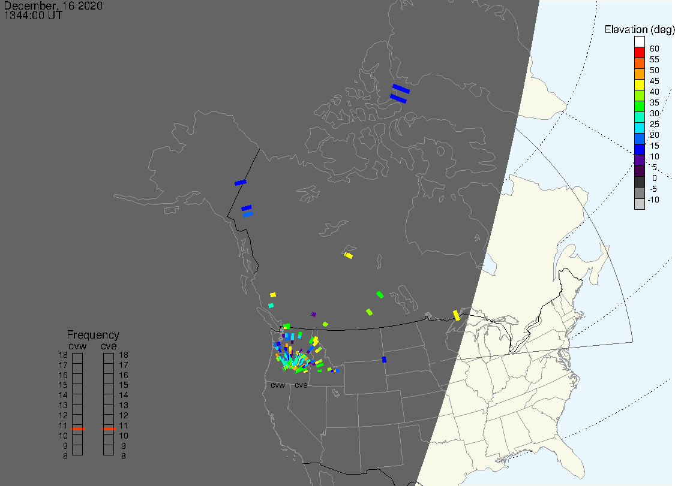Click the "cve" radar station label on the map
675x486 pixels.
click(x=301, y=385)
